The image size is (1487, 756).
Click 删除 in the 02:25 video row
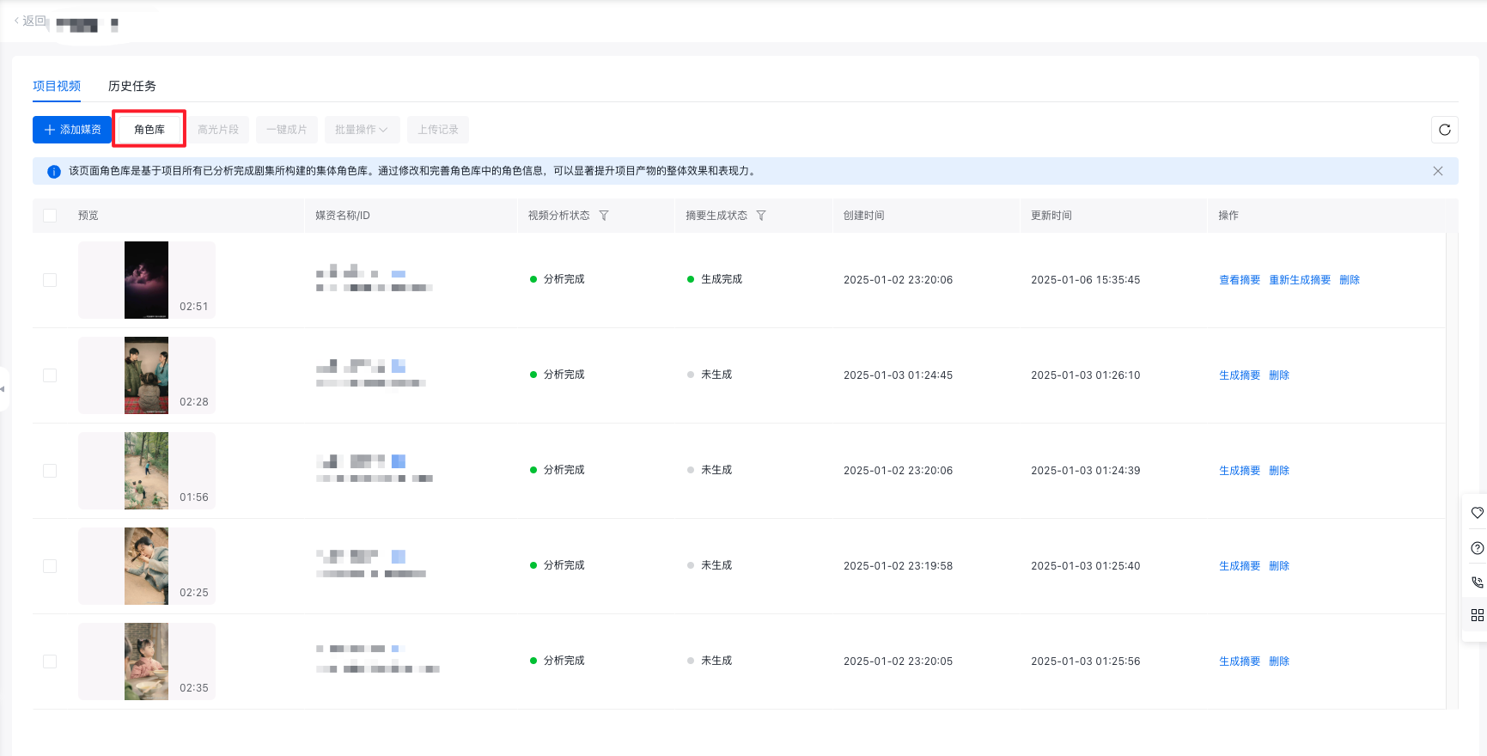pyautogui.click(x=1279, y=566)
